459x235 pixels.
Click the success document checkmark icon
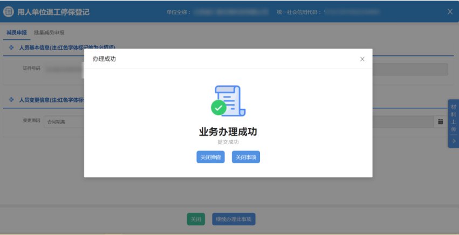pos(228,101)
